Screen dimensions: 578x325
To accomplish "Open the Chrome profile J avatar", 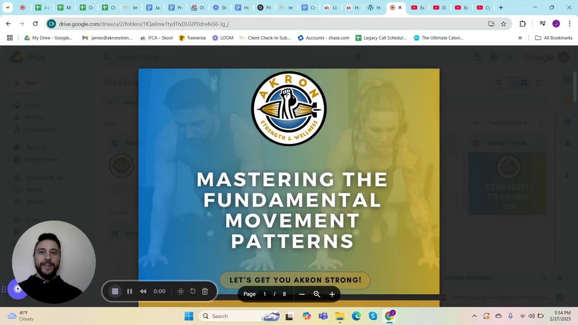I will click(x=556, y=24).
